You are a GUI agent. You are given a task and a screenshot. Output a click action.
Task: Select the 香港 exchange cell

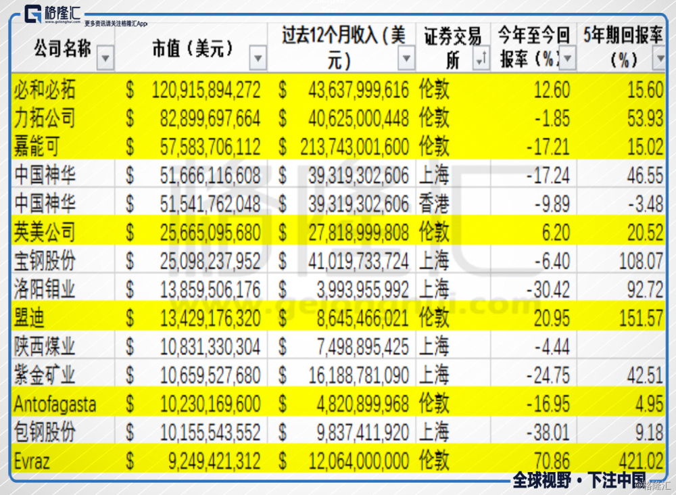click(x=434, y=204)
